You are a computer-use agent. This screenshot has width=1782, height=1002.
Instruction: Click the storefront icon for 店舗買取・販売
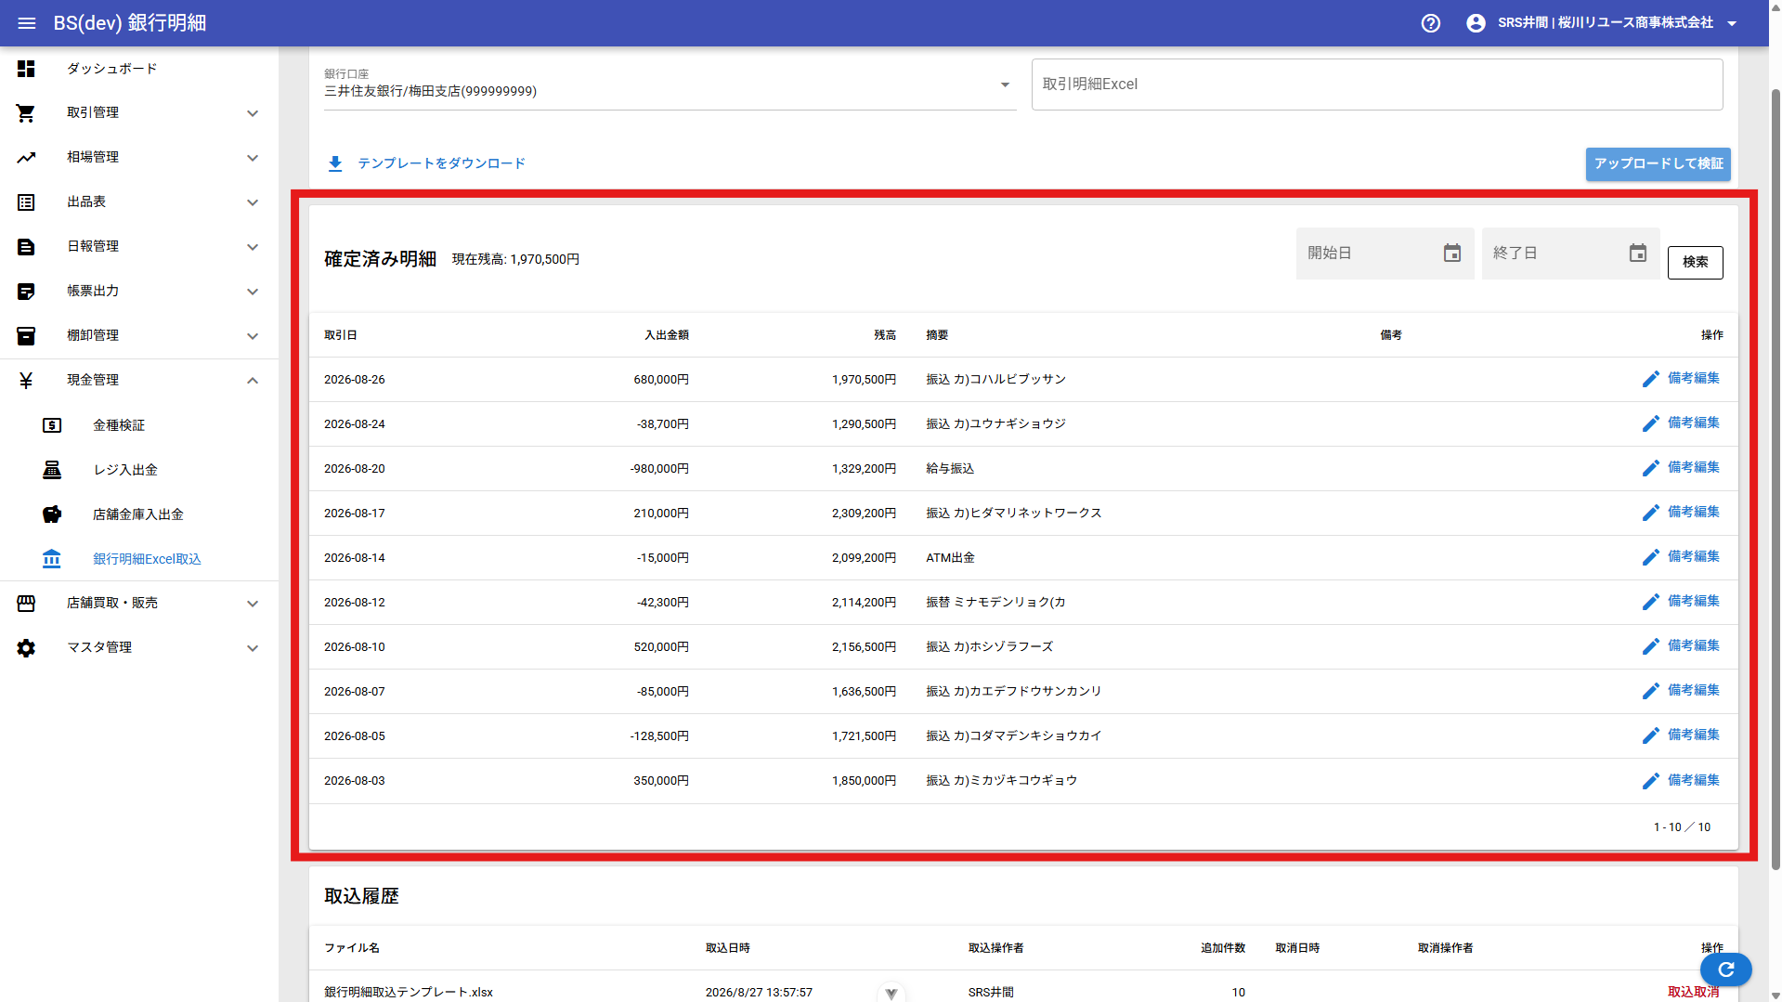pyautogui.click(x=26, y=604)
